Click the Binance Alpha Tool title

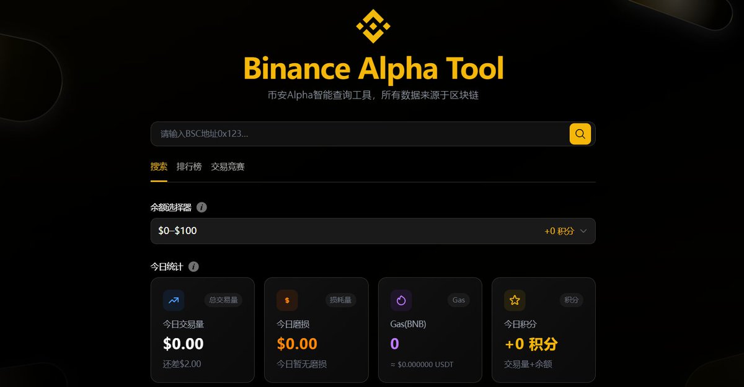click(x=373, y=68)
